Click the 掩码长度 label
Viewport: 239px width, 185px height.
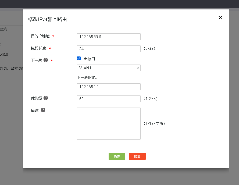point(38,48)
